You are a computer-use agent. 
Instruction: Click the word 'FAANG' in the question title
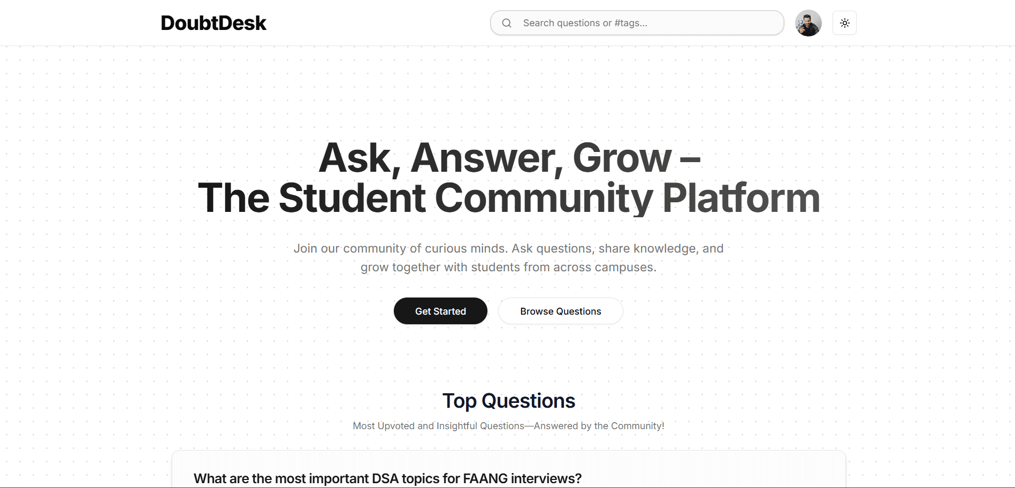[485, 478]
